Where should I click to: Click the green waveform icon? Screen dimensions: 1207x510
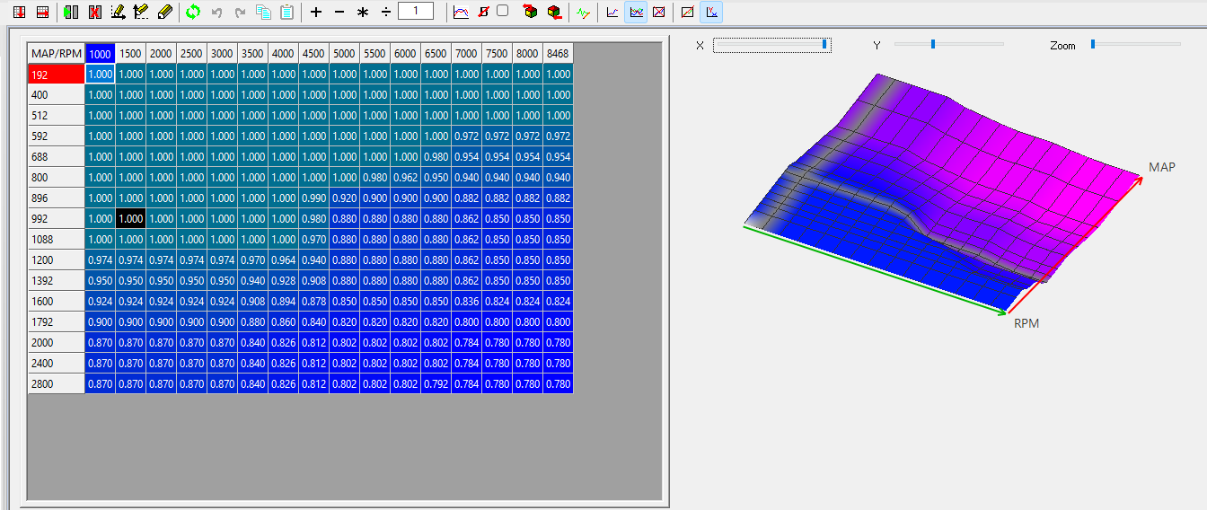(584, 13)
